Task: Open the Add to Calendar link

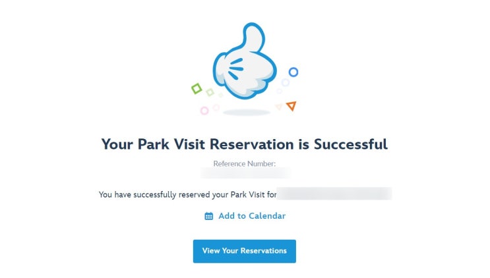Action: pyautogui.click(x=251, y=216)
